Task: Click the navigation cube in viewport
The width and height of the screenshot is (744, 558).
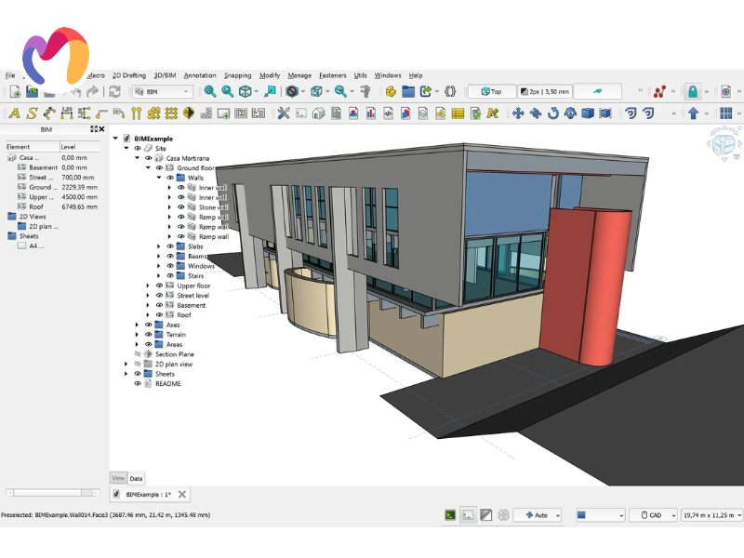Action: click(x=723, y=144)
